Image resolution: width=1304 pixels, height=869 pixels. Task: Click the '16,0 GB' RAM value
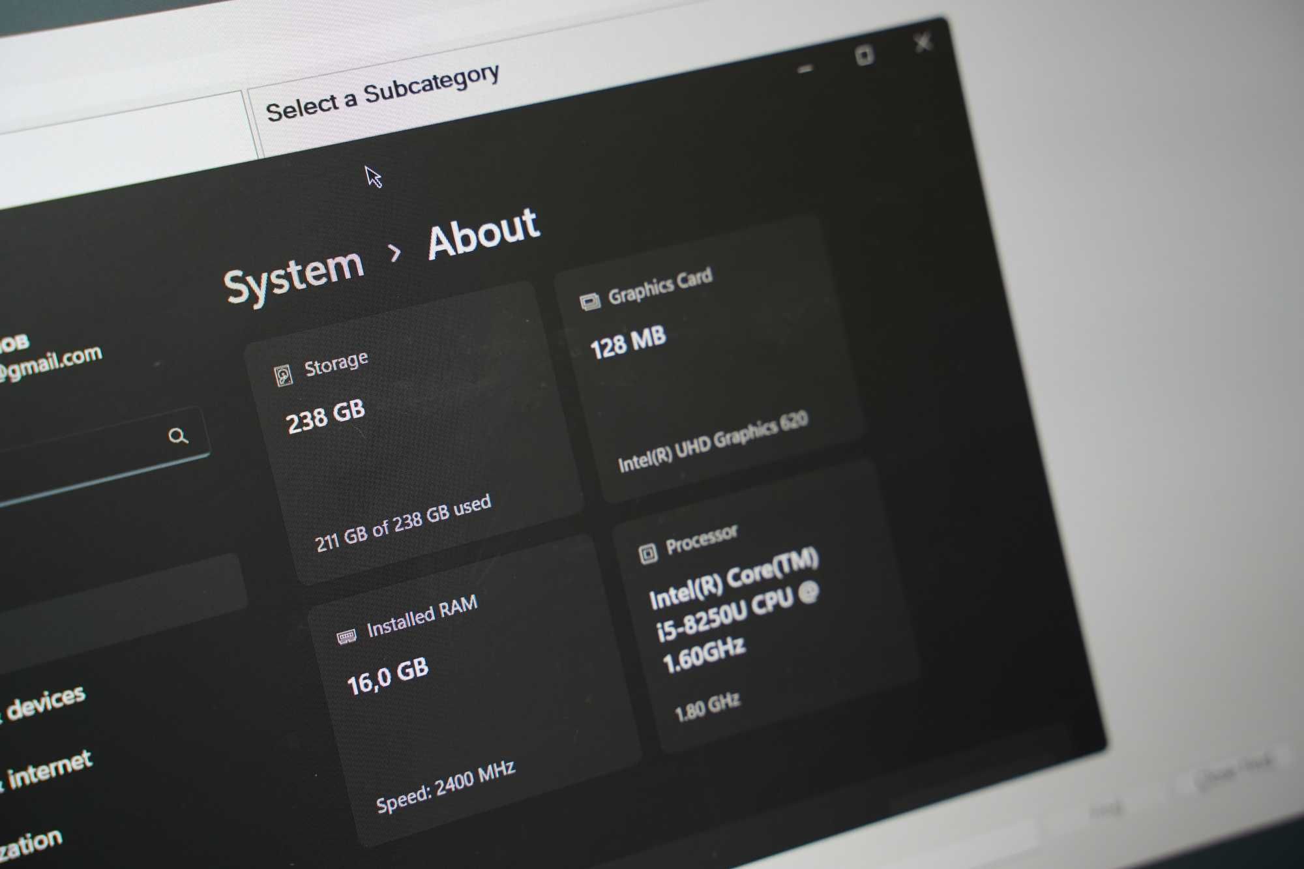[388, 677]
